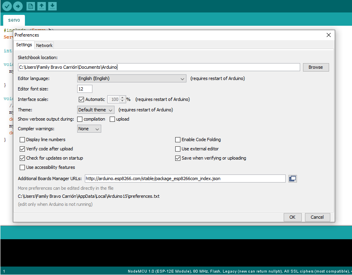Image resolution: width=352 pixels, height=275 pixels.
Task: Increase interface scale with the up spinner arrow
Action: coord(122,98)
